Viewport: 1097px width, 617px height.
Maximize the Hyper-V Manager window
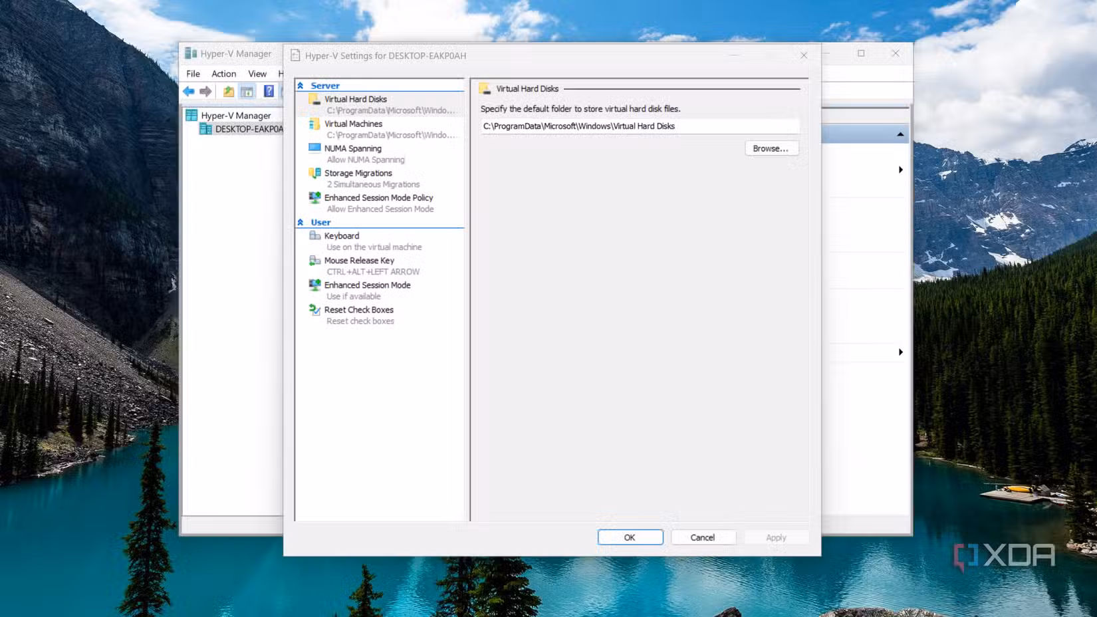861,53
